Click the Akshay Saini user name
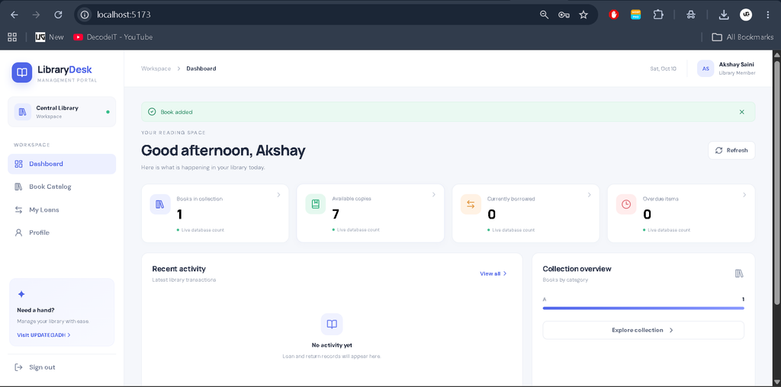The image size is (781, 387). point(736,65)
